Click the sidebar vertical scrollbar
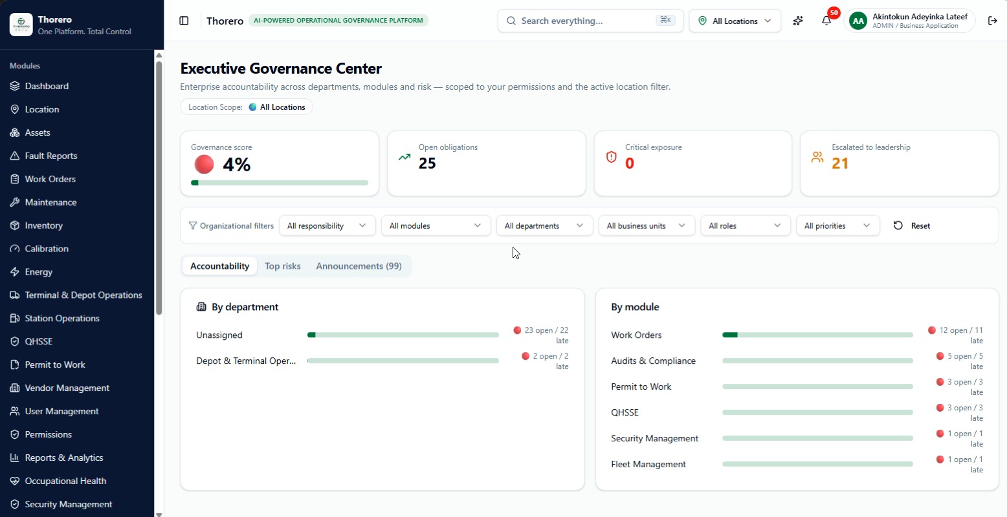Viewport: 1007px width, 517px height. pos(159,187)
